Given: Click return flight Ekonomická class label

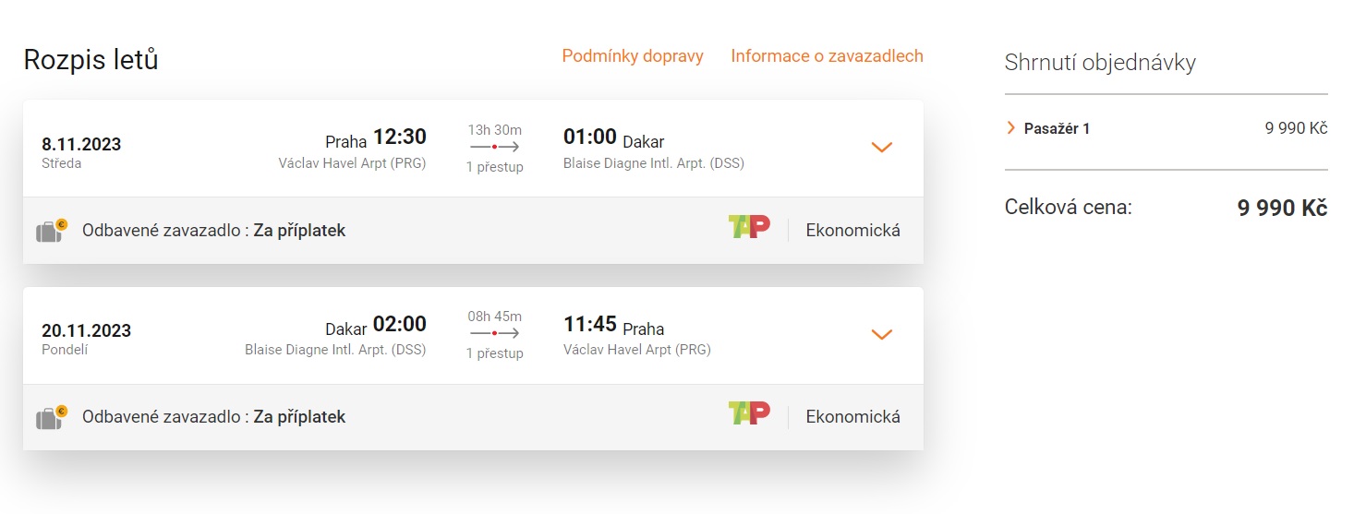Looking at the screenshot, I should (x=852, y=417).
